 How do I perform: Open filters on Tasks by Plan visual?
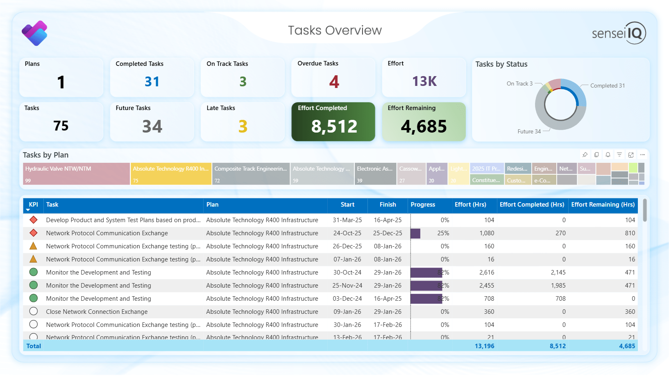coord(619,155)
